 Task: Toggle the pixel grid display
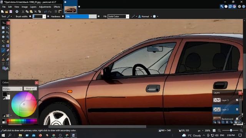pyautogui.click(x=56, y=11)
